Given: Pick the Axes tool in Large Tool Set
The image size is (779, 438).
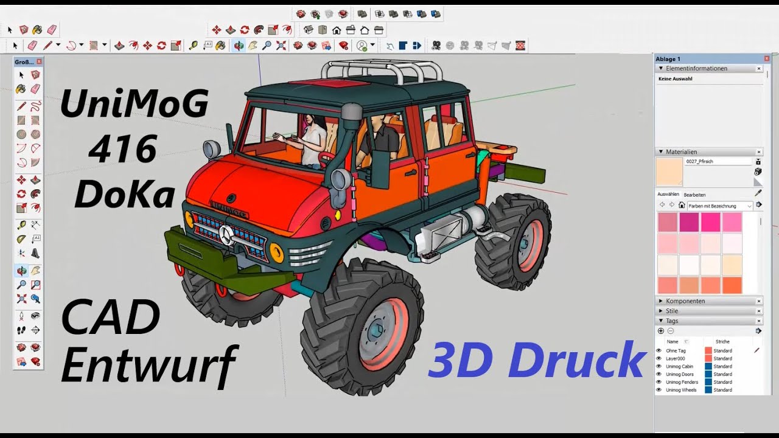Looking at the screenshot, I should pos(21,253).
